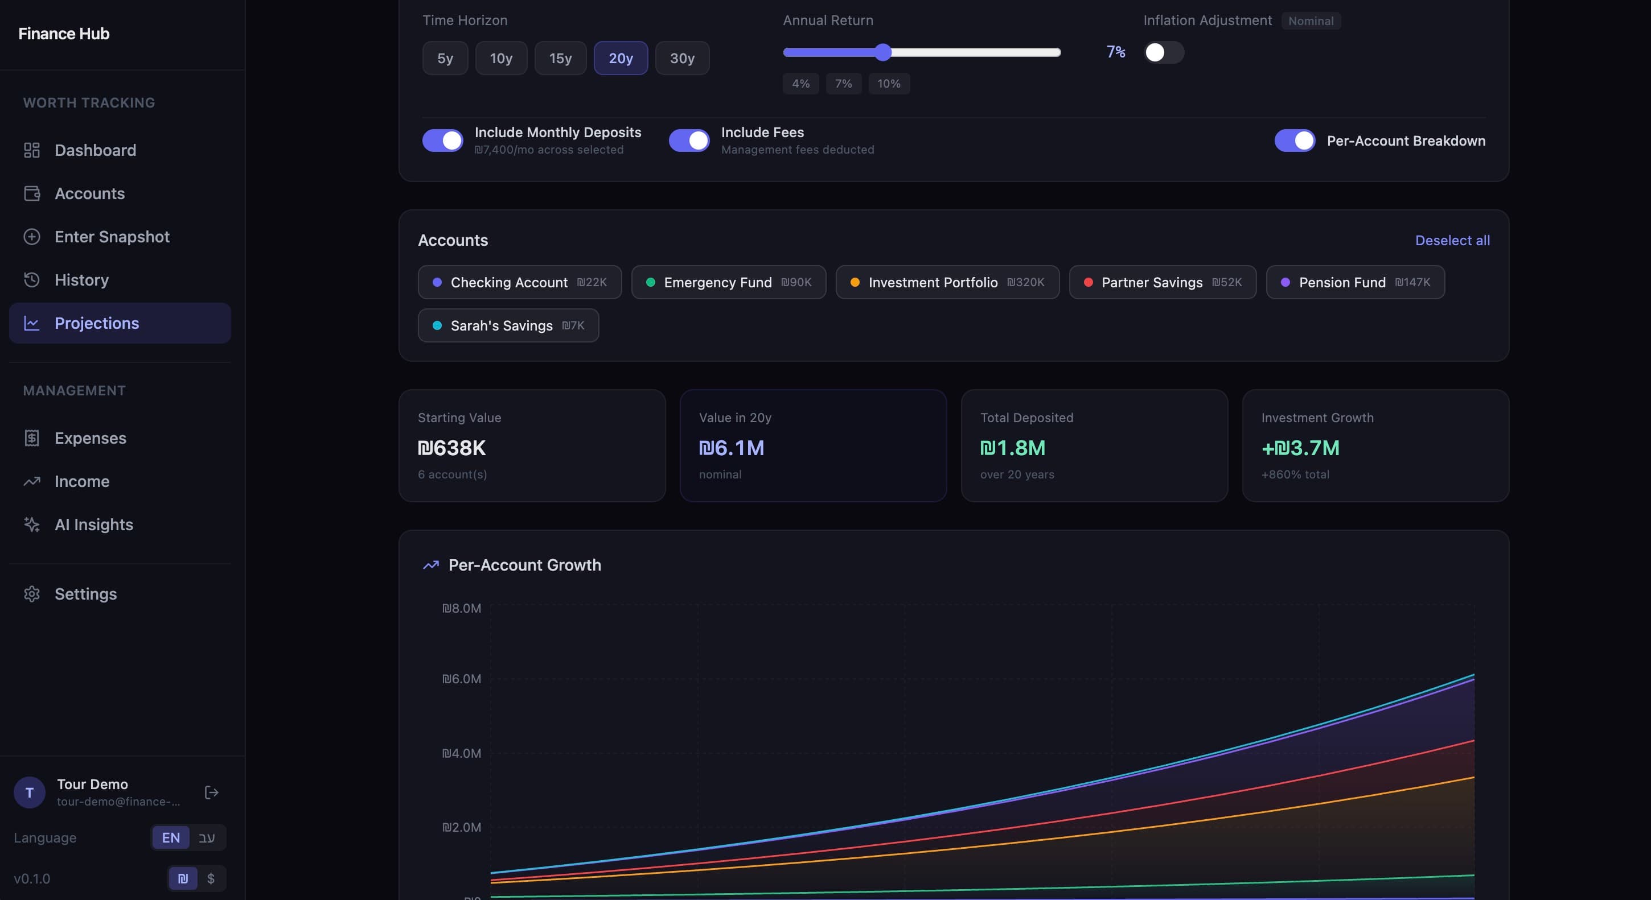1651x900 pixels.
Task: Click the Value in 20y card
Action: tap(812, 445)
